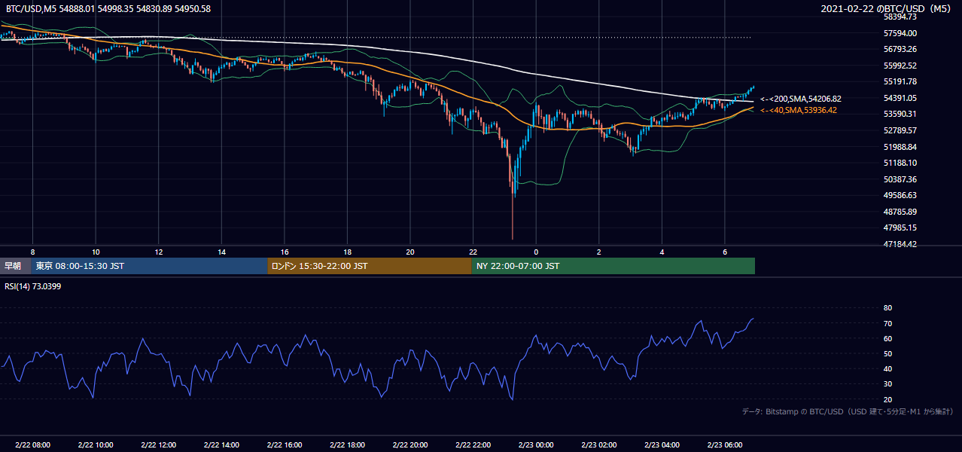Click bottom time label 2/23 00:00
This screenshot has height=452, width=962.
536,444
